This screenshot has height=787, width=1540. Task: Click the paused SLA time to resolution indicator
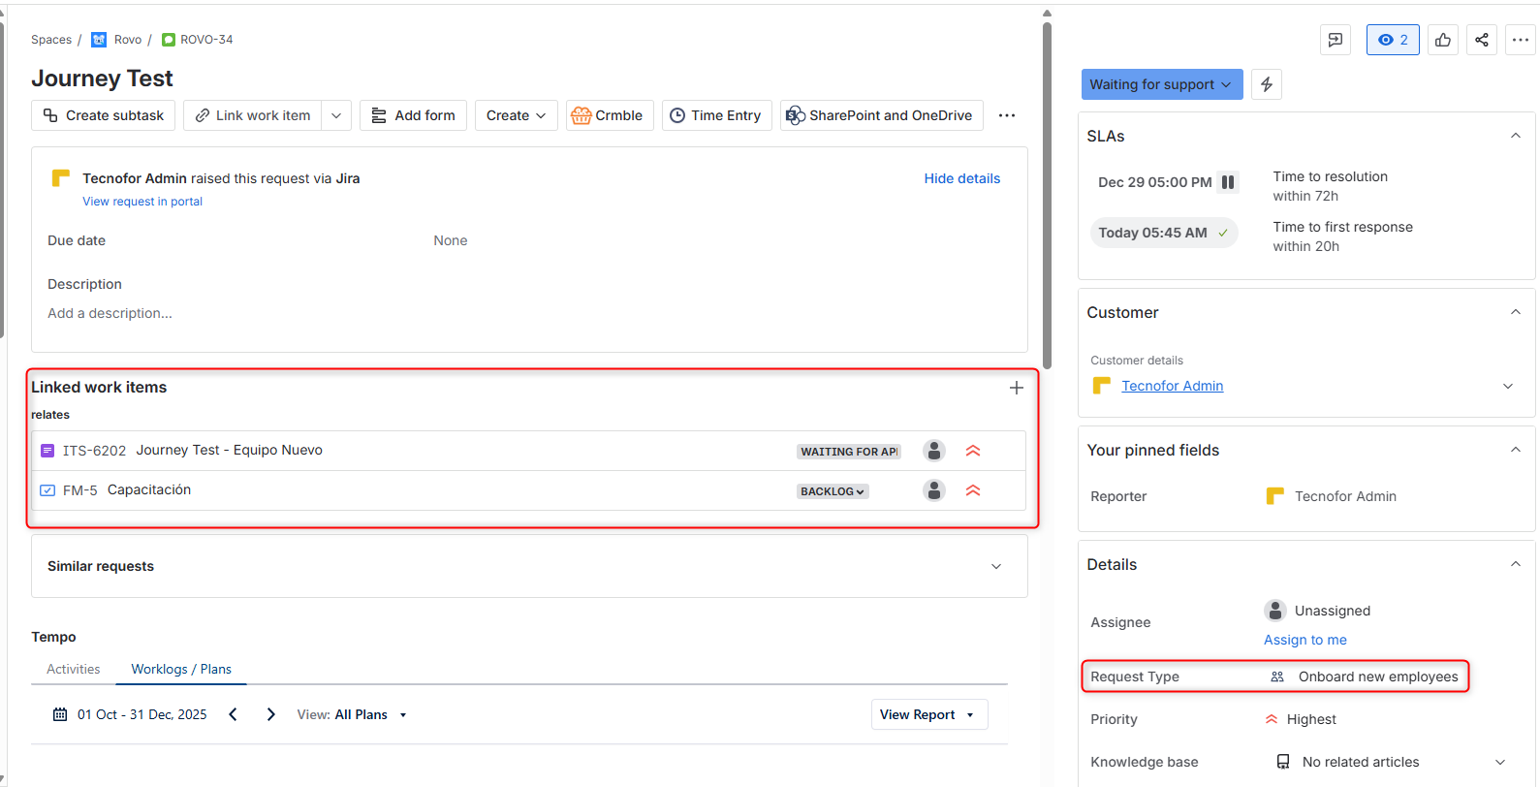tap(1227, 182)
